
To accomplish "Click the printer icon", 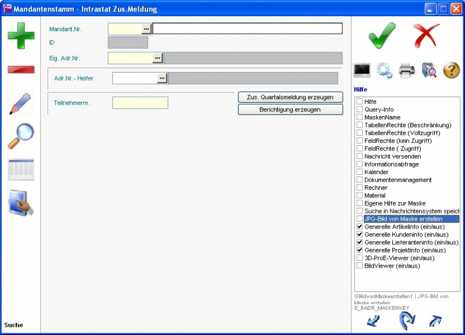I will pos(407,70).
